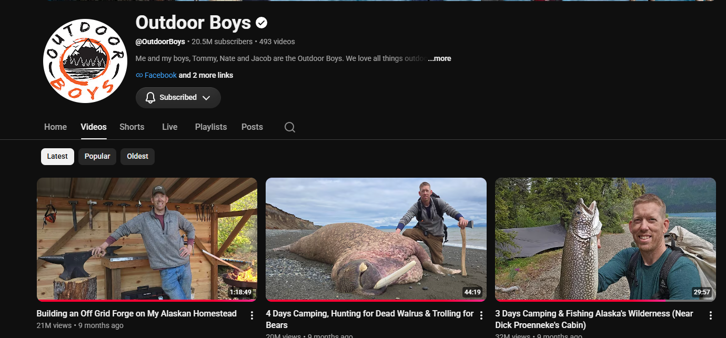The image size is (726, 338).
Task: Click the link icon beside Facebook
Action: click(139, 75)
